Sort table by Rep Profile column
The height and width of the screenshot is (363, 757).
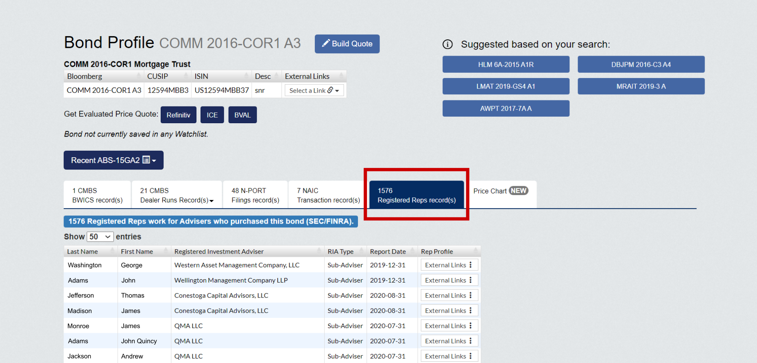pos(449,252)
